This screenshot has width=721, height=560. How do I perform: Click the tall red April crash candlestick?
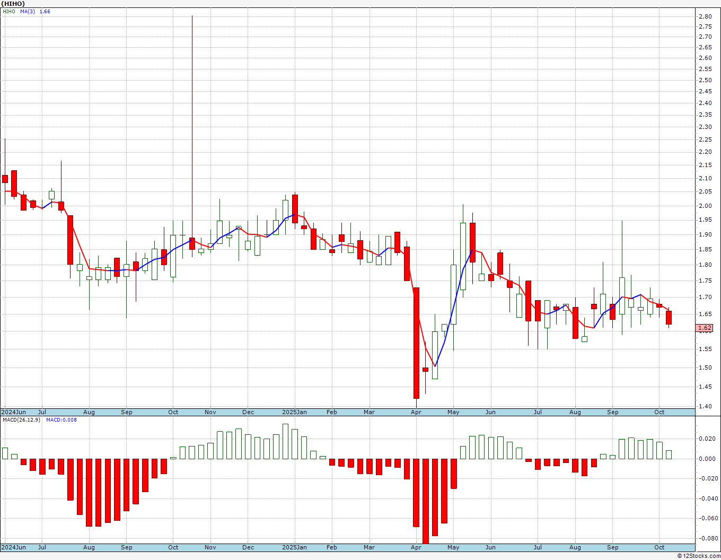[x=416, y=343]
